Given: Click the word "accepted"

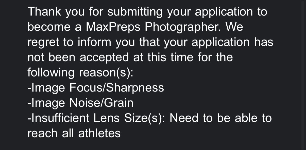Looking at the screenshot, I should pos(104,58).
